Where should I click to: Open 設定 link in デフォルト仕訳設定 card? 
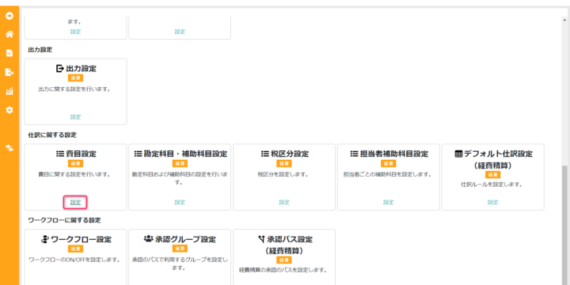493,203
